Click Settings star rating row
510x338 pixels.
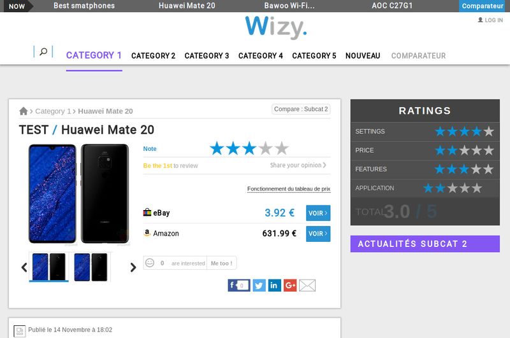coord(425,132)
